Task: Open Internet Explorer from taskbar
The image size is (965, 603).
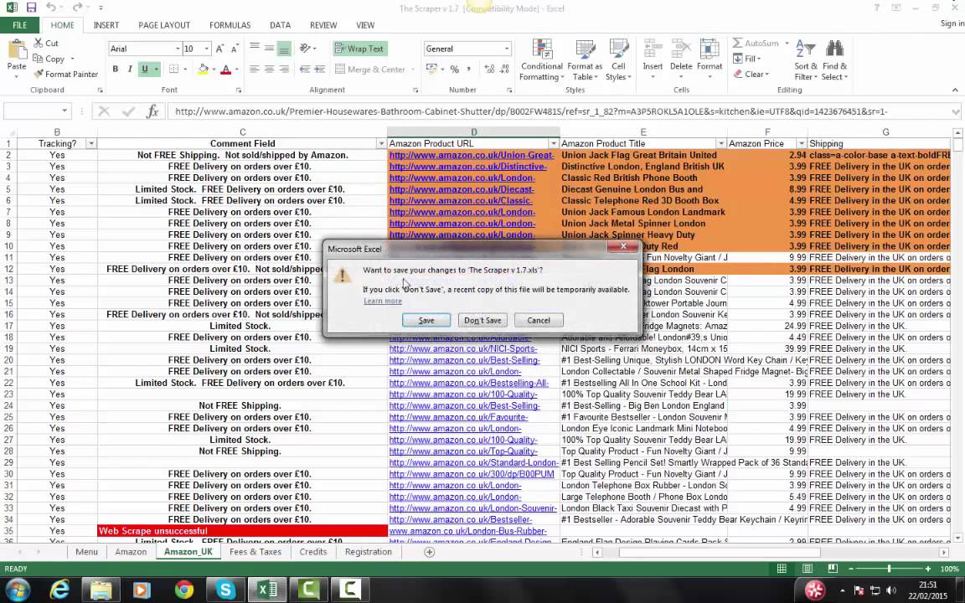Action: [59, 590]
